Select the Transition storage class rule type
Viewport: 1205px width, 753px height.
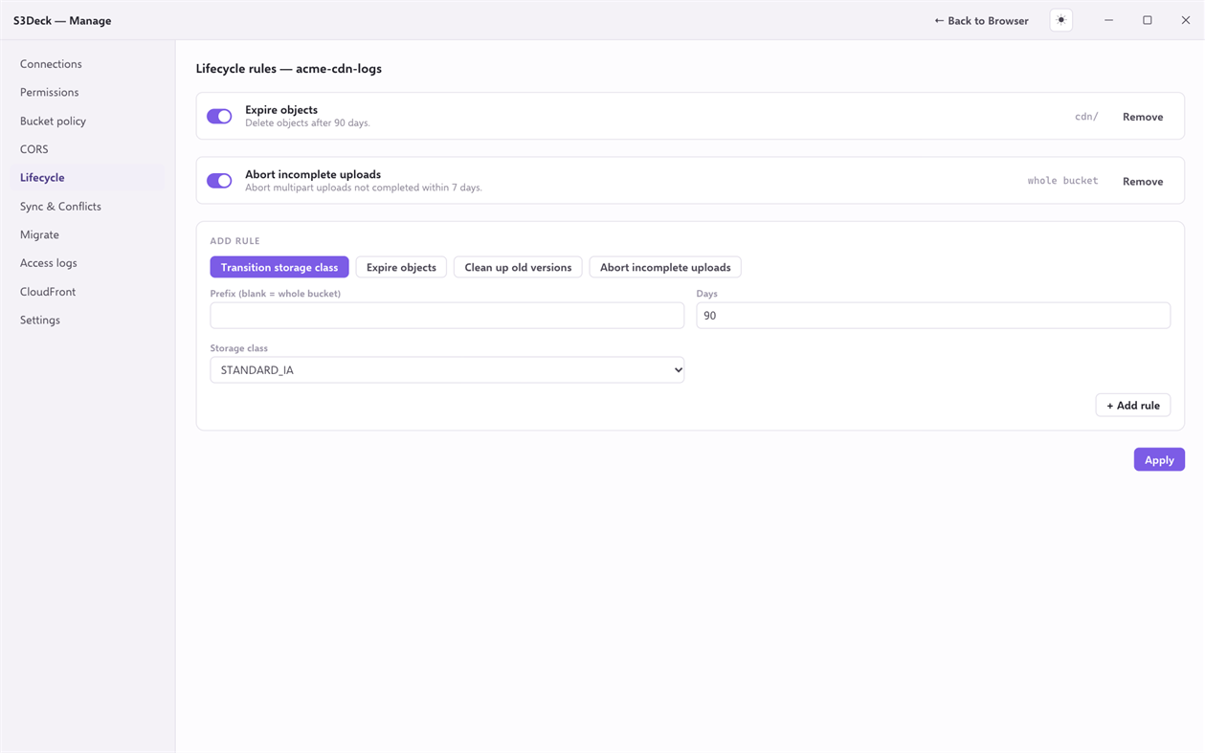pyautogui.click(x=279, y=267)
